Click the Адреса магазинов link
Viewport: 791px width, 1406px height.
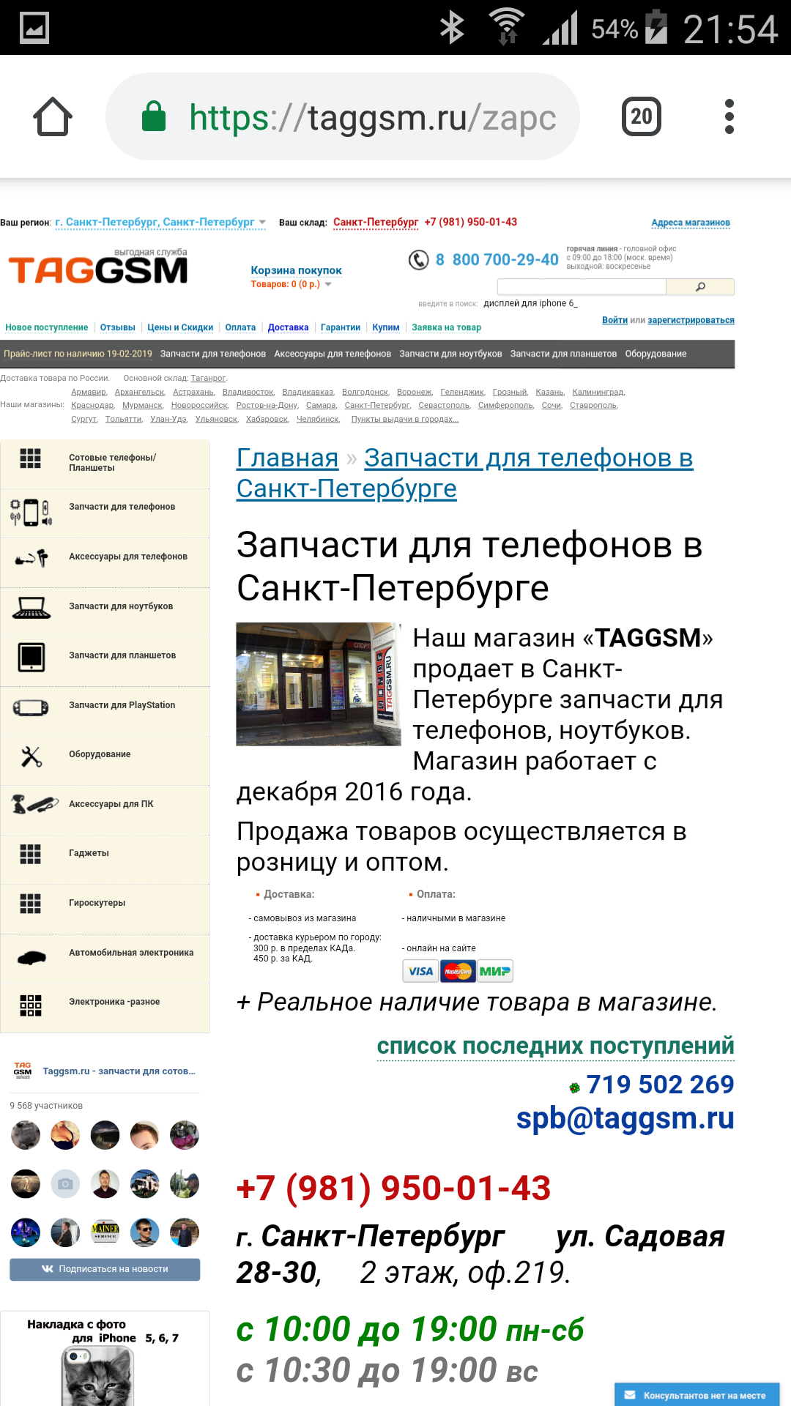[691, 223]
